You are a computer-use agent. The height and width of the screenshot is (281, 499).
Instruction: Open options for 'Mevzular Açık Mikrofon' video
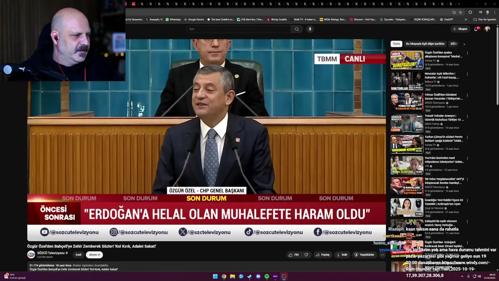click(467, 74)
